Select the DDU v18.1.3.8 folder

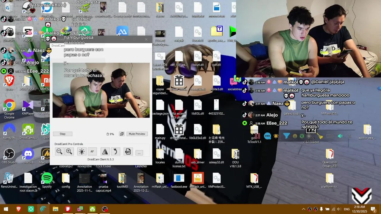coord(235,158)
